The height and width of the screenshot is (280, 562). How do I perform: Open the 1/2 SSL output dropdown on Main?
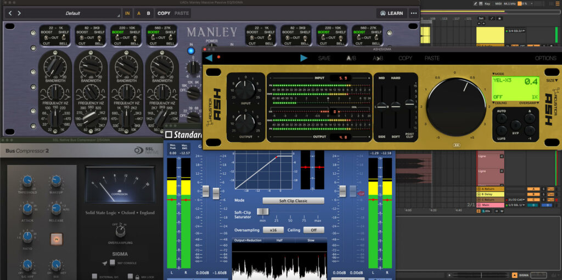[x=516, y=205]
